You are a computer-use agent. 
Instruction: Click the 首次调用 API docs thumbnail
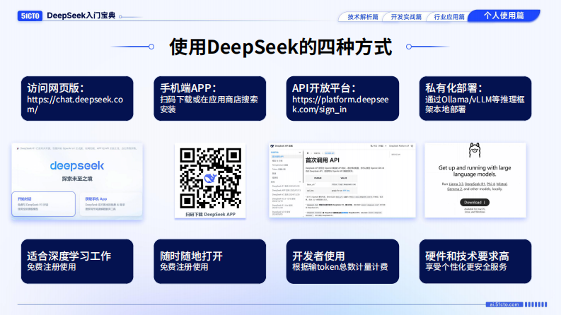pyautogui.click(x=342, y=180)
